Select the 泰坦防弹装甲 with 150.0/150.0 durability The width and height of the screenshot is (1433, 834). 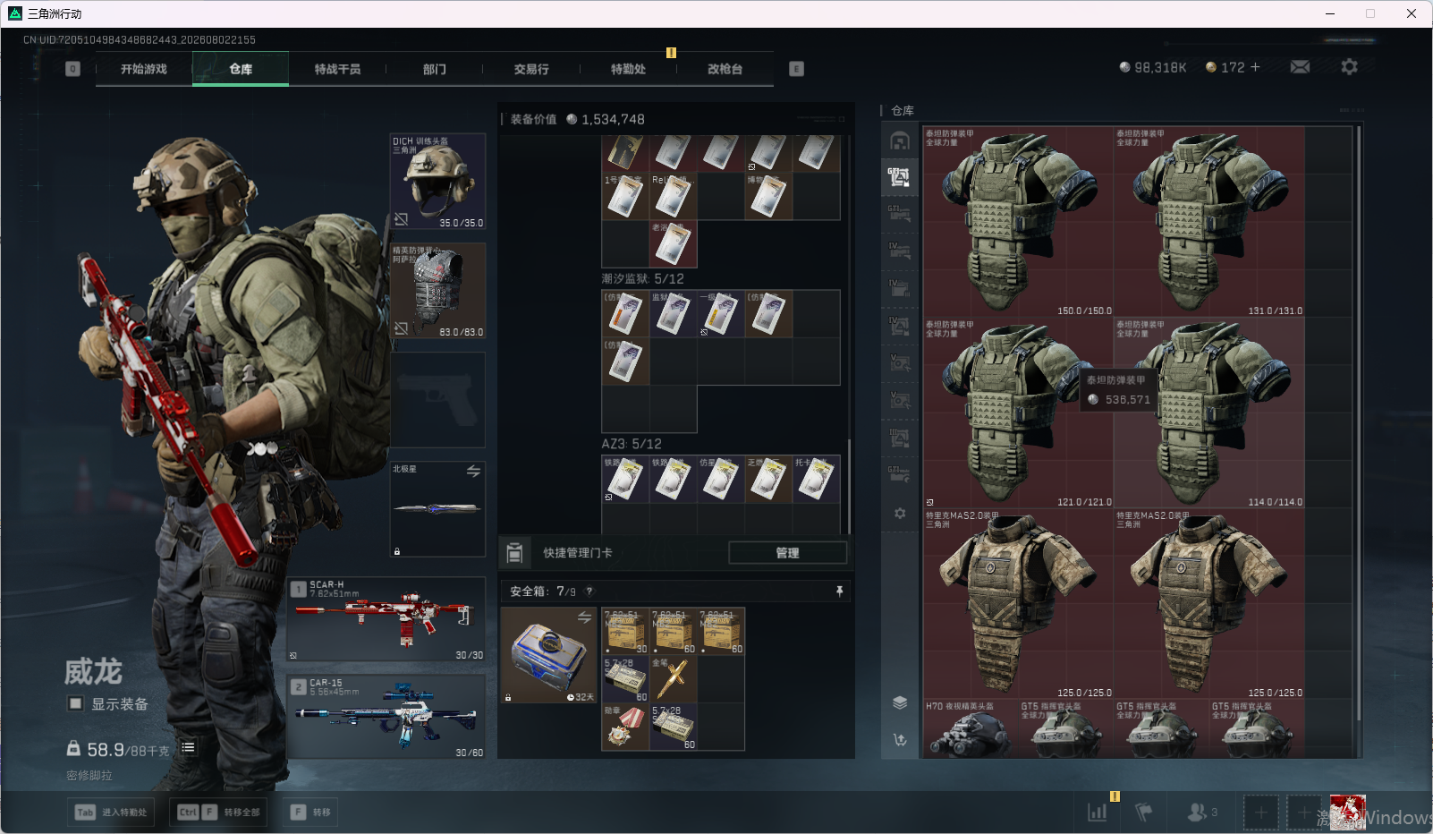click(1019, 222)
